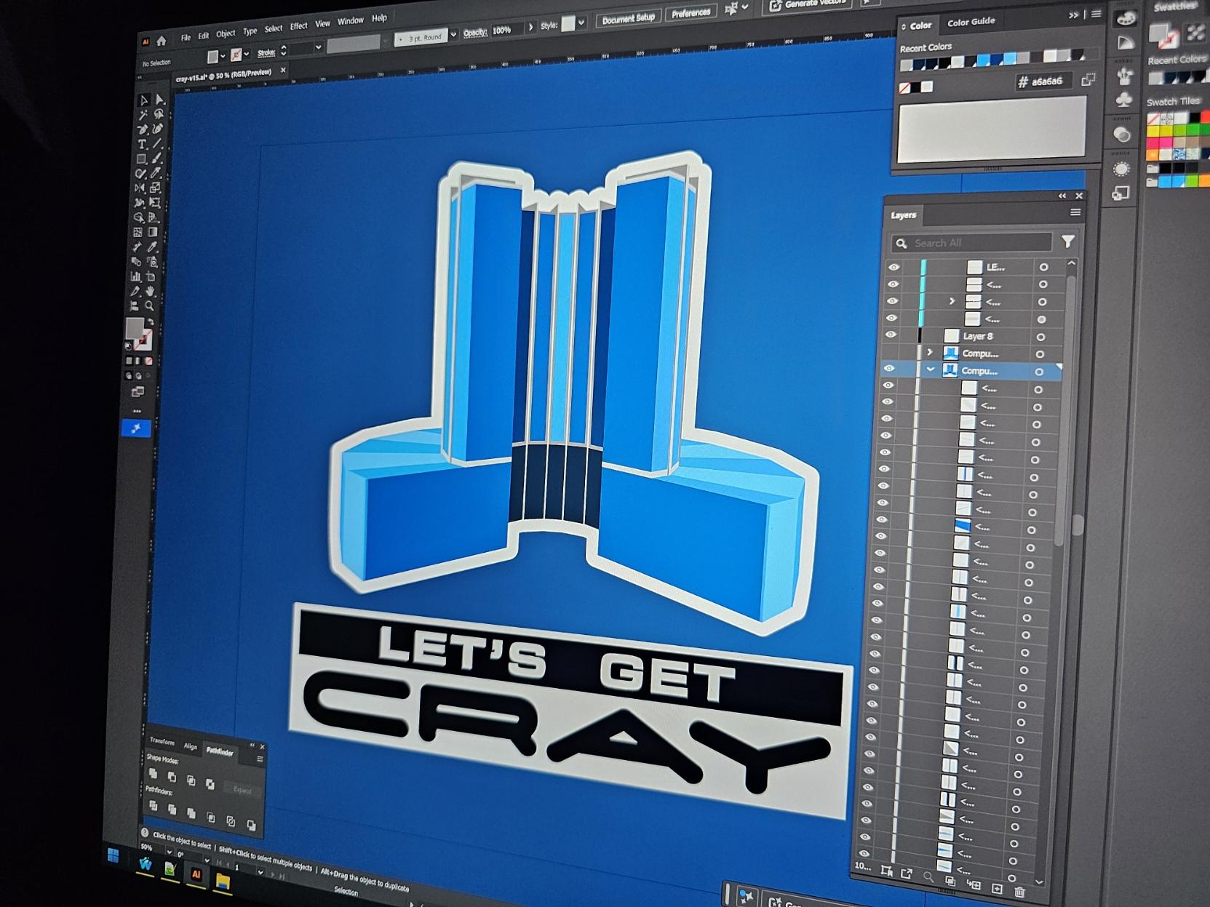Click target circle of LE... row
Screen dimensions: 1210x907
1043,267
